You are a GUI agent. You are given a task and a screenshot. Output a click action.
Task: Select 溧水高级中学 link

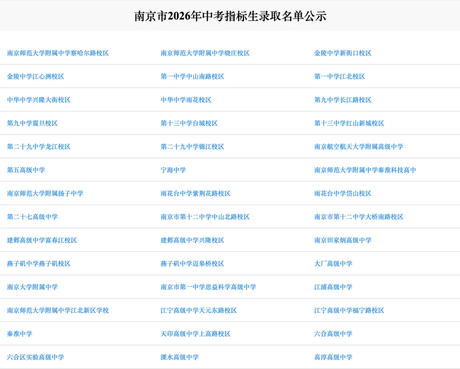click(180, 357)
